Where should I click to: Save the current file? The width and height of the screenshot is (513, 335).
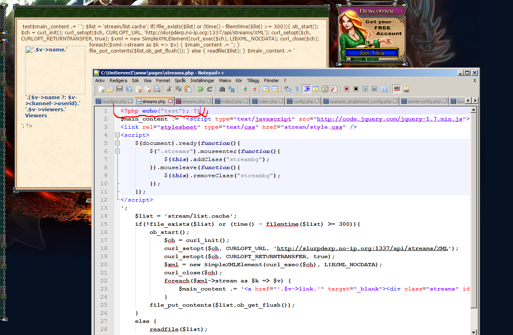point(120,89)
